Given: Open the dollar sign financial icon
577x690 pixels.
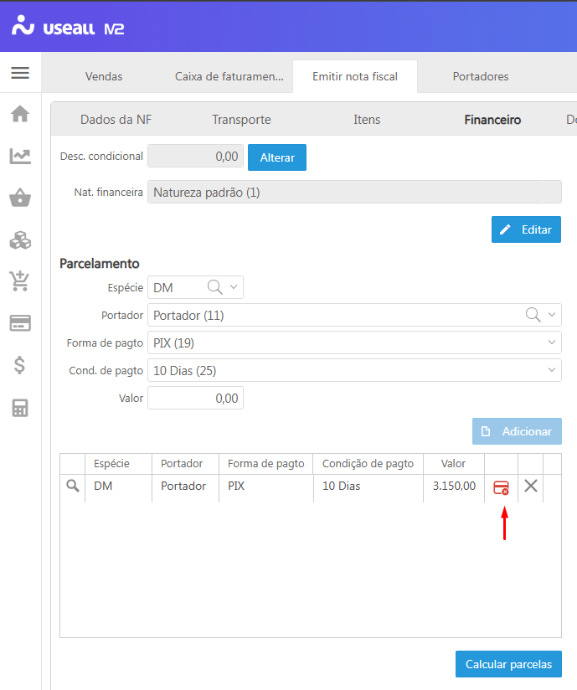Looking at the screenshot, I should (20, 365).
